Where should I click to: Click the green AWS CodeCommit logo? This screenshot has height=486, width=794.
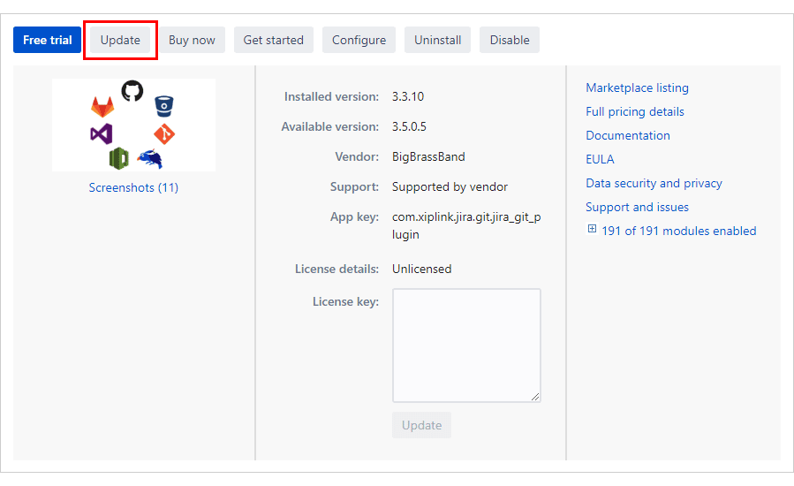(x=119, y=158)
